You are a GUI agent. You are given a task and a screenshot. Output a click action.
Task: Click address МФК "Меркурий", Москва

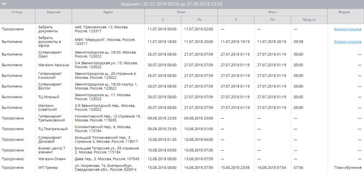tap(105, 42)
